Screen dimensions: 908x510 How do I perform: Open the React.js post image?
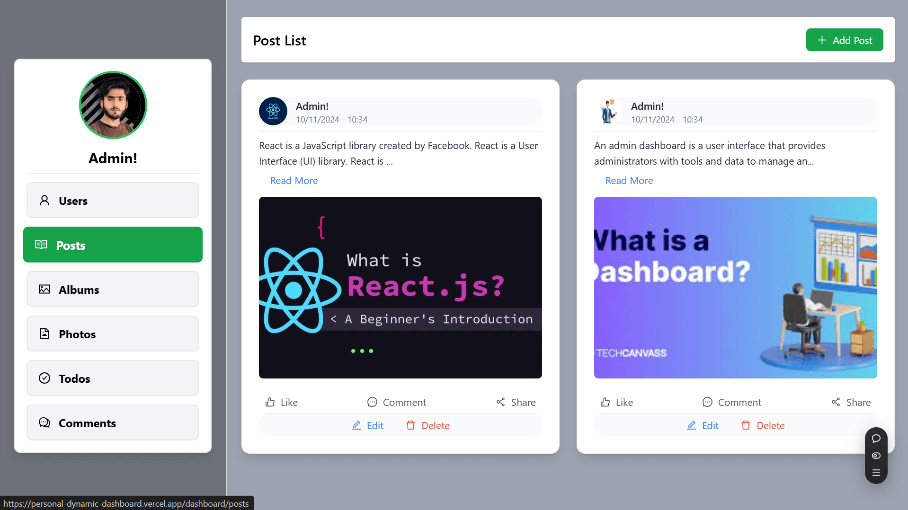click(401, 288)
